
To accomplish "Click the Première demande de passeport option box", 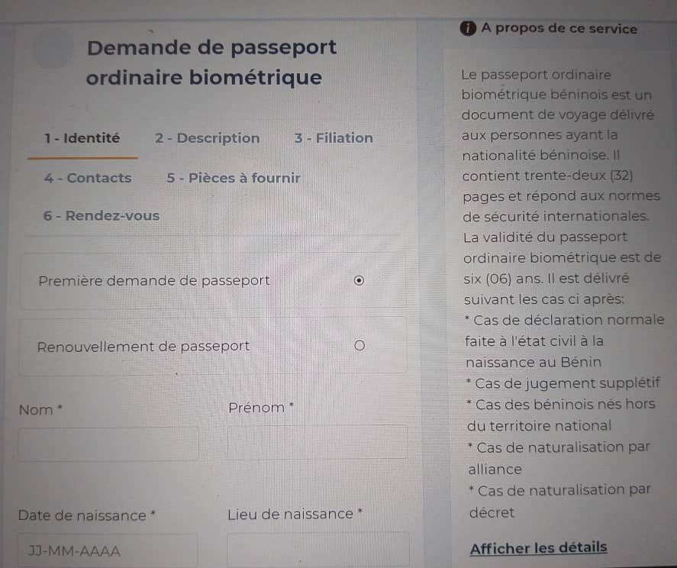I will 213,281.
